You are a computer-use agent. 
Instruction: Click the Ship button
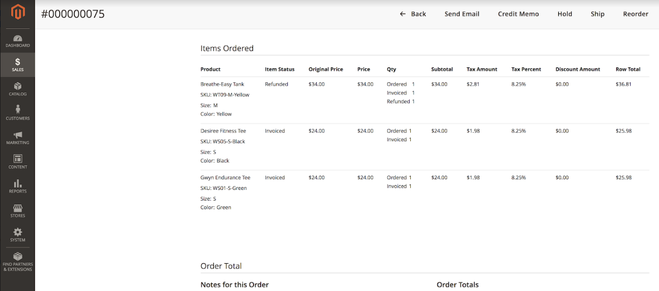coord(597,14)
